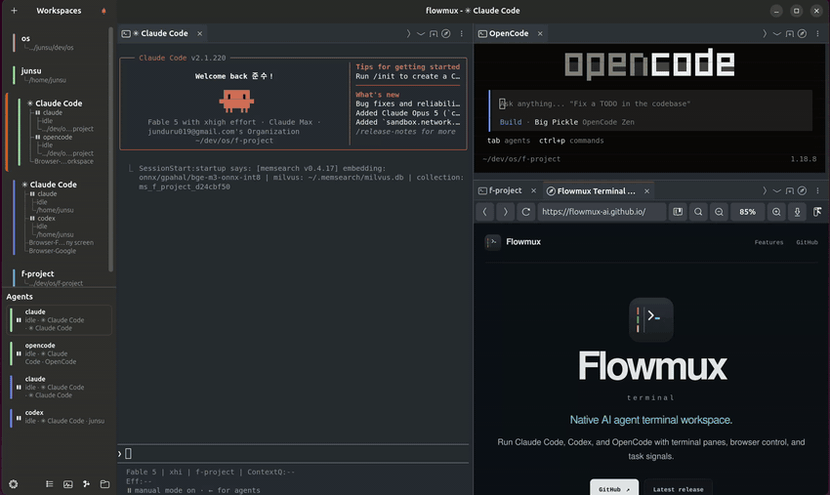Click split-pane icon in browser pane header
Image resolution: width=830 pixels, height=495 pixels.
click(x=790, y=190)
